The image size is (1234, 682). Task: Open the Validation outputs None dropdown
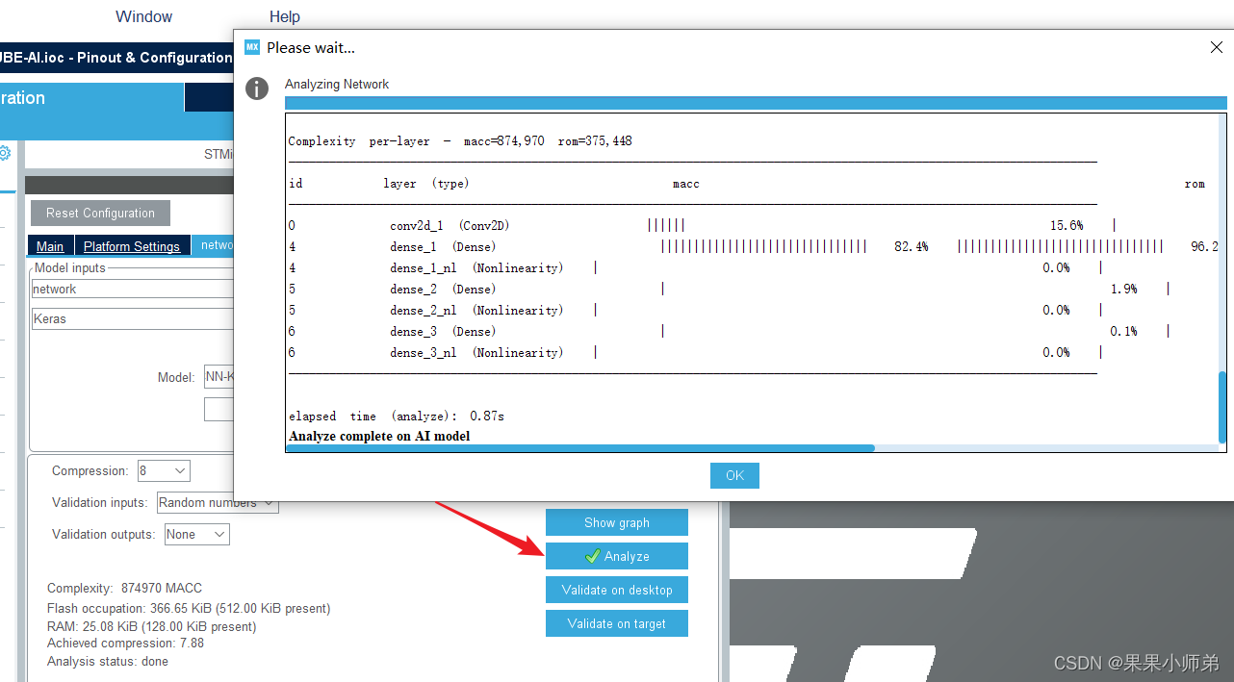pyautogui.click(x=196, y=535)
